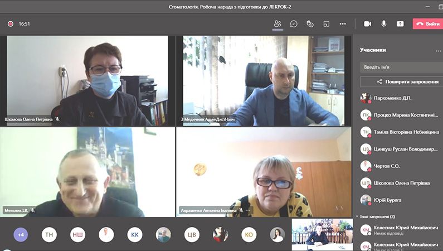Click the ЦВ avatar in bottom strip
Screen dimensions: 443x251
[192, 235]
